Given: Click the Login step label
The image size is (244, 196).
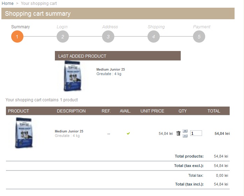Looking at the screenshot, I should click(62, 27).
